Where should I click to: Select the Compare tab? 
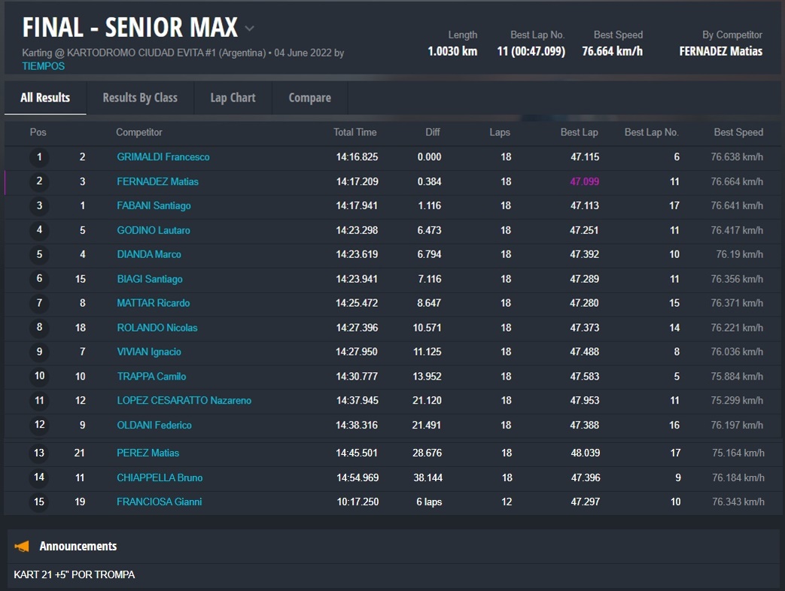click(x=309, y=98)
